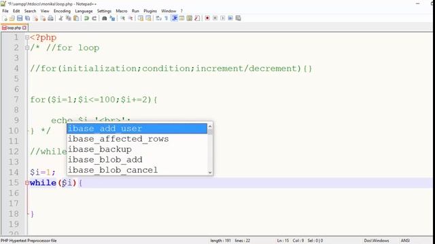Click the Copy toolbar icon
435x244 pixels.
coord(68,18)
